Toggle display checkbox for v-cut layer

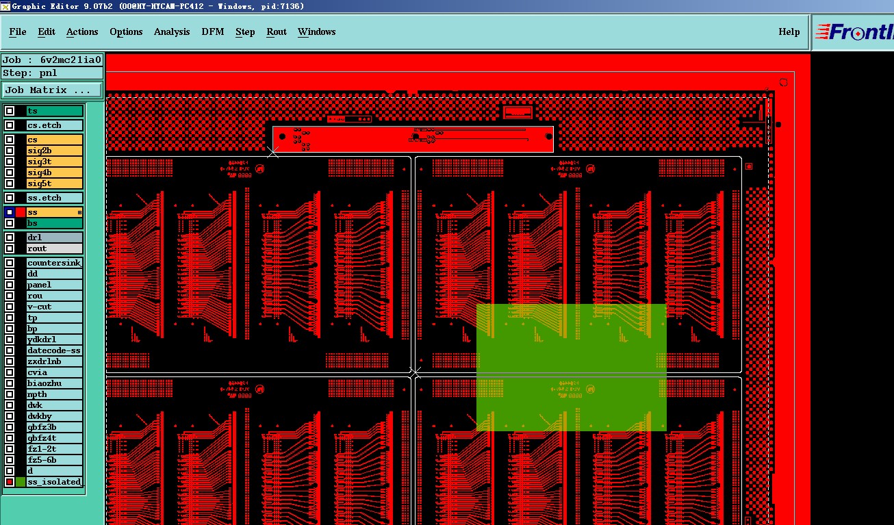[10, 307]
